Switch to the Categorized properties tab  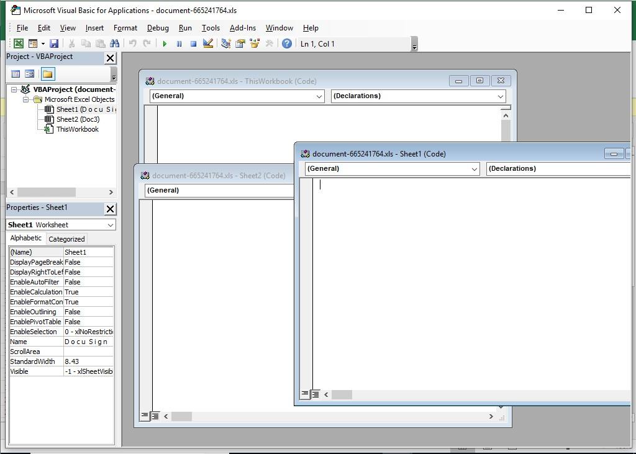tap(66, 239)
